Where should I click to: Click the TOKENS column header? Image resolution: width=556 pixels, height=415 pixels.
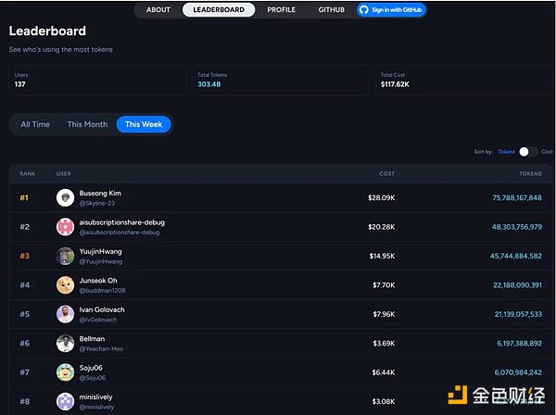click(531, 173)
